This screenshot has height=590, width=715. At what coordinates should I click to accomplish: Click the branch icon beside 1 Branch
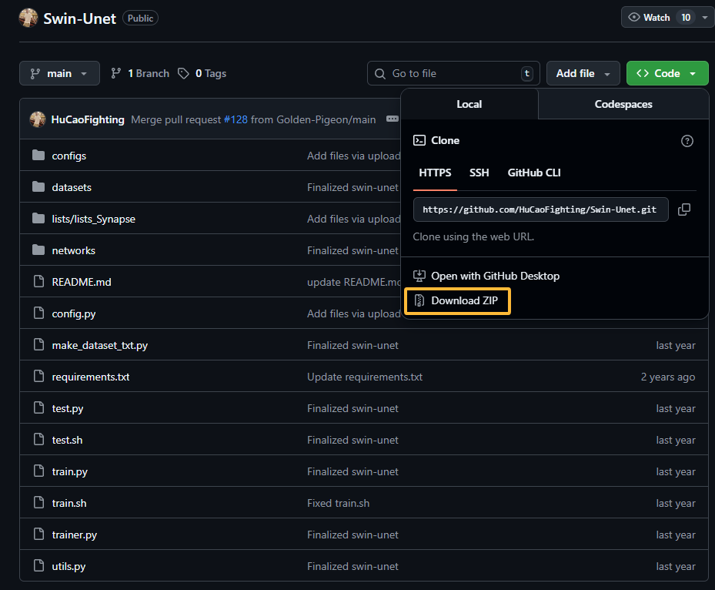point(115,73)
